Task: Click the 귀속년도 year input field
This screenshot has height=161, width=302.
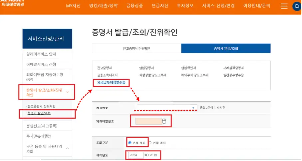Action: pos(136,155)
